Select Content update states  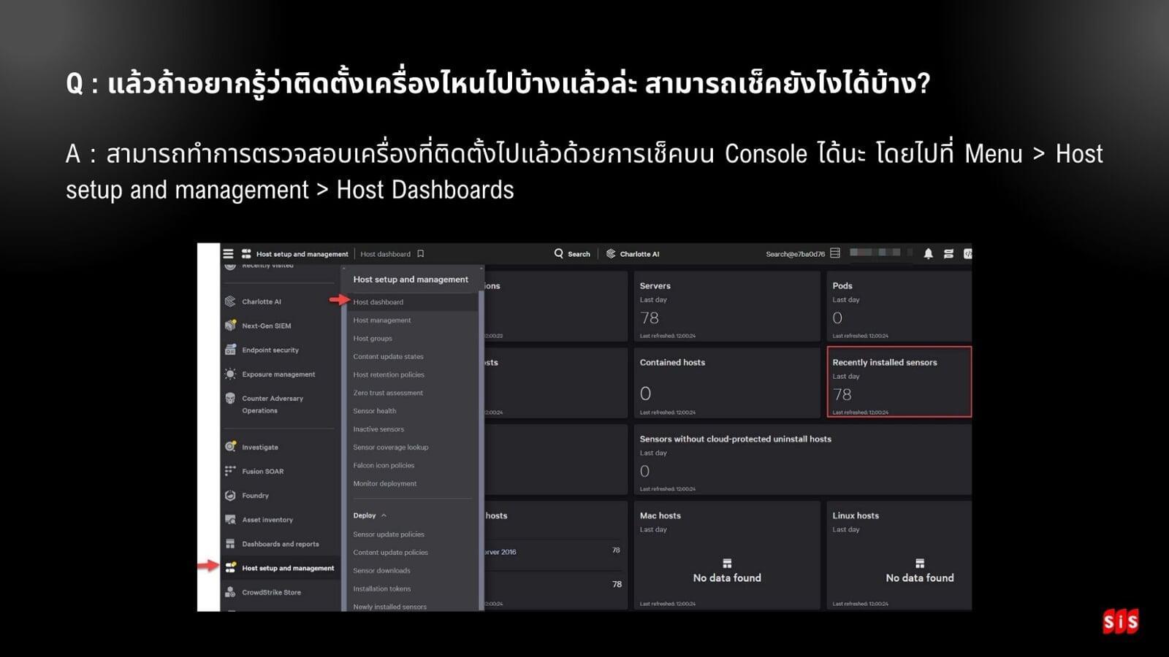[388, 357]
